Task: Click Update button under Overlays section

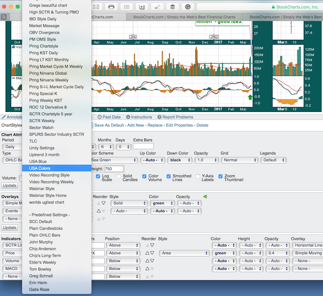Action: pyautogui.click(x=9, y=228)
